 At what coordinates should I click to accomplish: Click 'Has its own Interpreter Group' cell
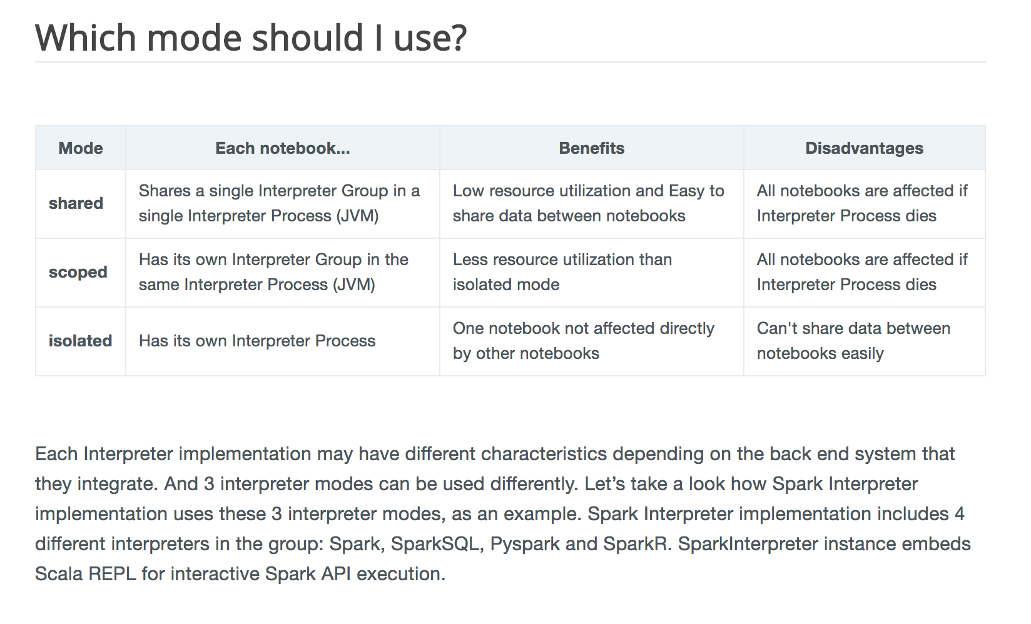point(283,273)
